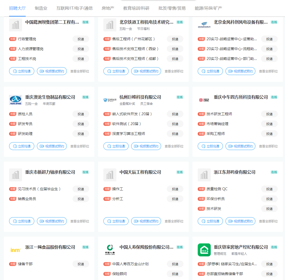Select the 能源/环保/矿产 tab

[x=208, y=8]
